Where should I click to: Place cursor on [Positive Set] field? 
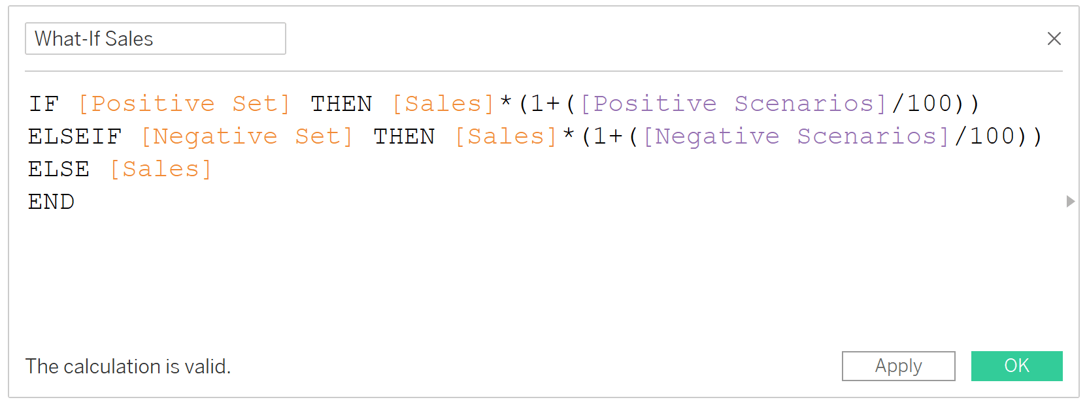click(x=184, y=104)
